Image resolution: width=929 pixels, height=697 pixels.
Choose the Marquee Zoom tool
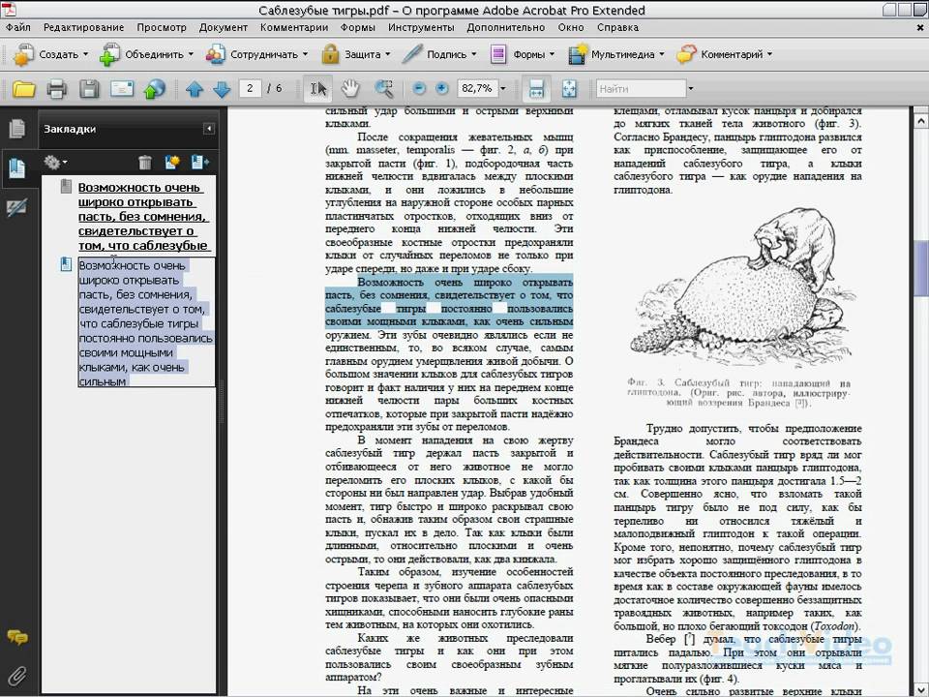384,89
